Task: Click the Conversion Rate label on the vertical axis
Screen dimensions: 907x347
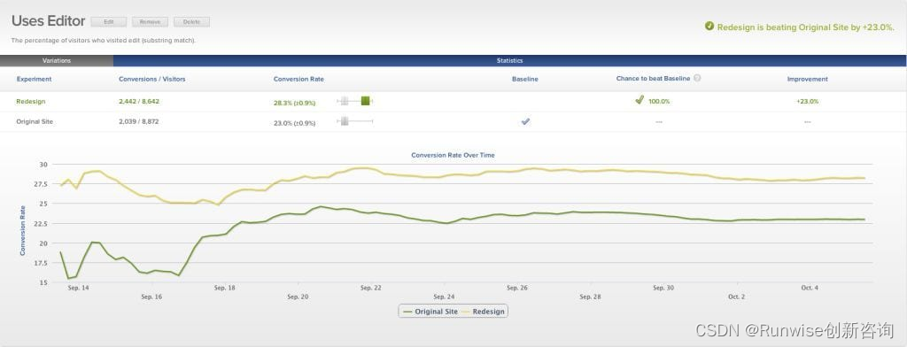Action: 22,231
